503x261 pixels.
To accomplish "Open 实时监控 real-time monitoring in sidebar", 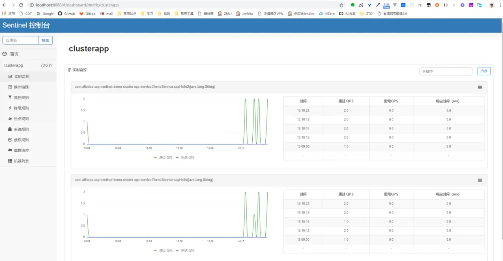I will (28, 76).
